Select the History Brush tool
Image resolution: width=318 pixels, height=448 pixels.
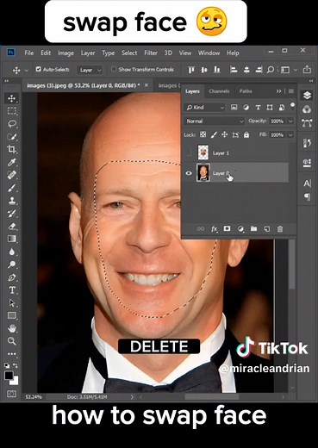click(12, 213)
